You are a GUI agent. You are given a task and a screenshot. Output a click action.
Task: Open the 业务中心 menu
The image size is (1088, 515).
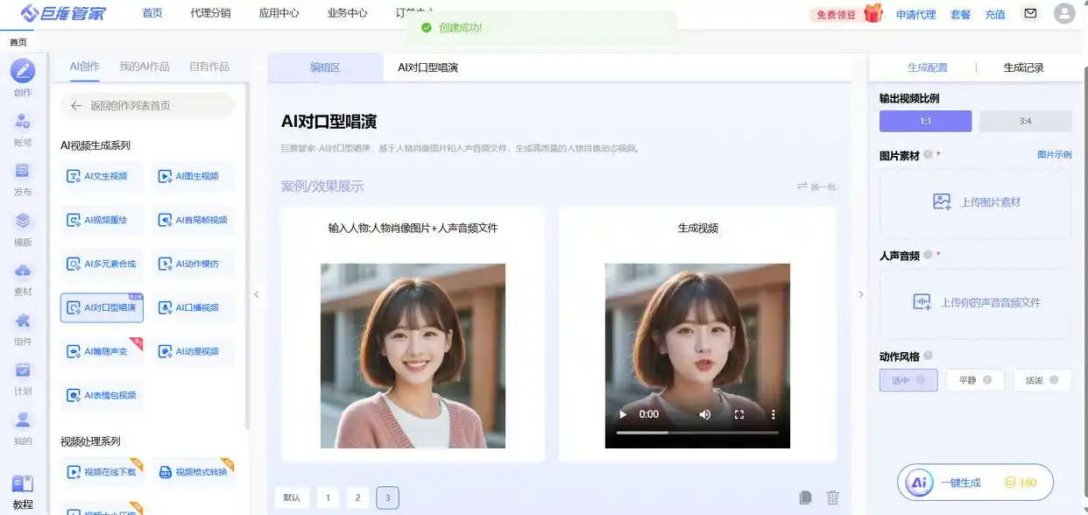[347, 13]
